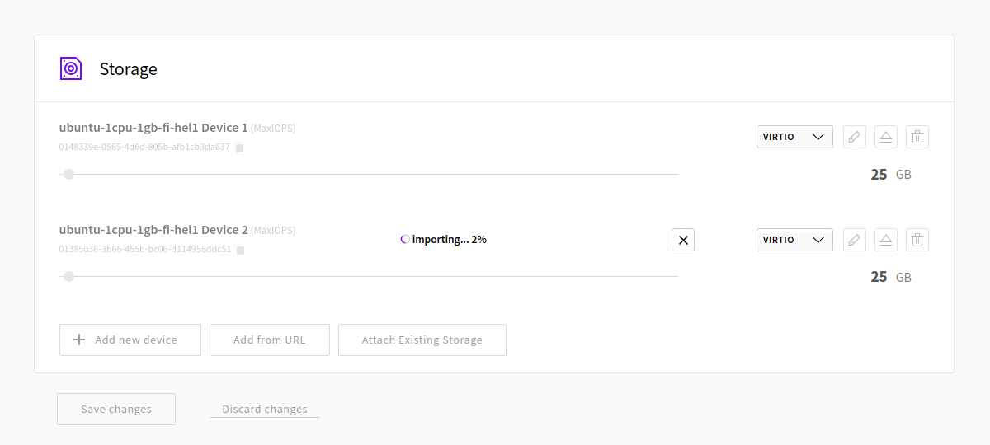Screen dimensions: 990x445
Task: Click the Storage section heading
Action: pyautogui.click(x=129, y=69)
